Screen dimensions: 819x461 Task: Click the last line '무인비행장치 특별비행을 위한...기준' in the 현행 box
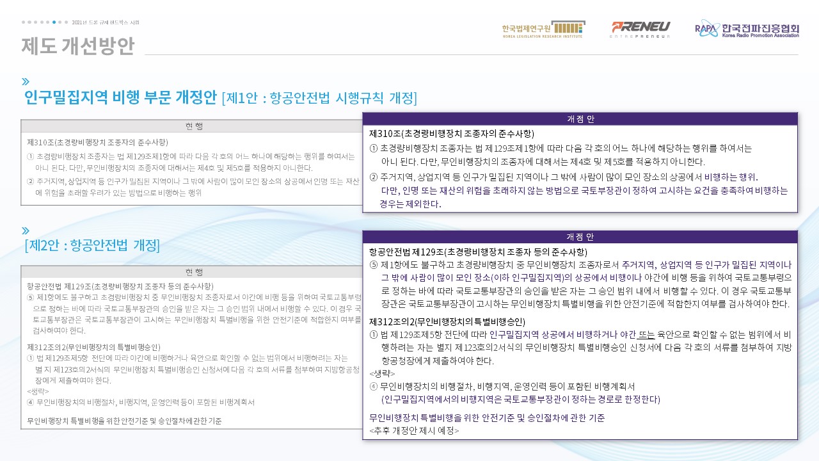[124, 421]
